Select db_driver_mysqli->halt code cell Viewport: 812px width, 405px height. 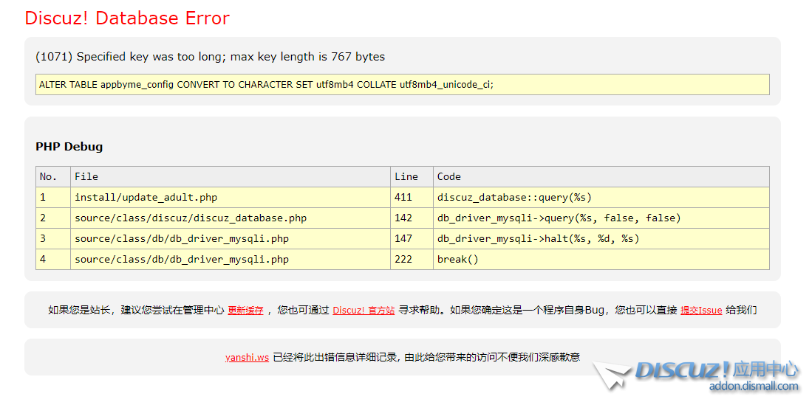[601, 238]
